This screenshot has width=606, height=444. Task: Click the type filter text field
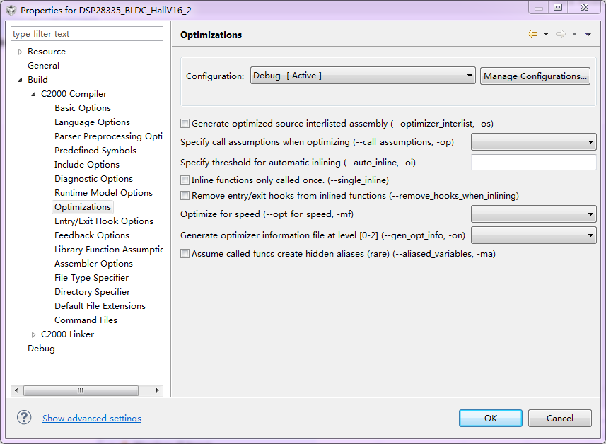coord(87,34)
